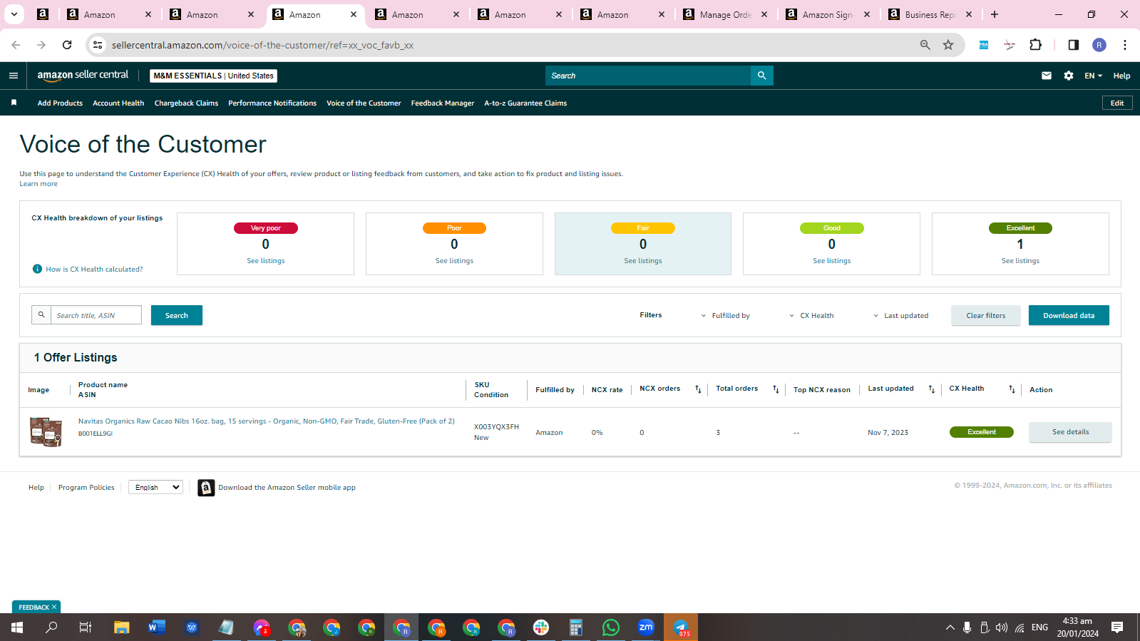Sort the table by Last updated column
Screen dimensions: 1140x641
coord(931,389)
